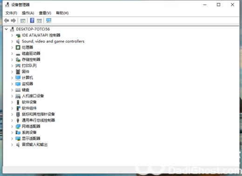242x176 pixels.
Task: Expand the 显示适配器 category
Action: (x=12, y=138)
